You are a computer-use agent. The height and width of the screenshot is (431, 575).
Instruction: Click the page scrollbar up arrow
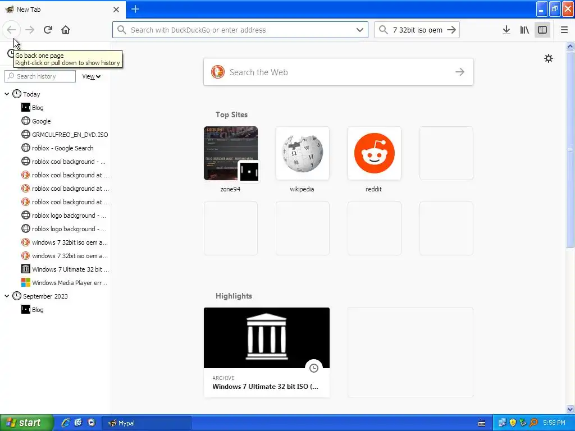pos(570,46)
